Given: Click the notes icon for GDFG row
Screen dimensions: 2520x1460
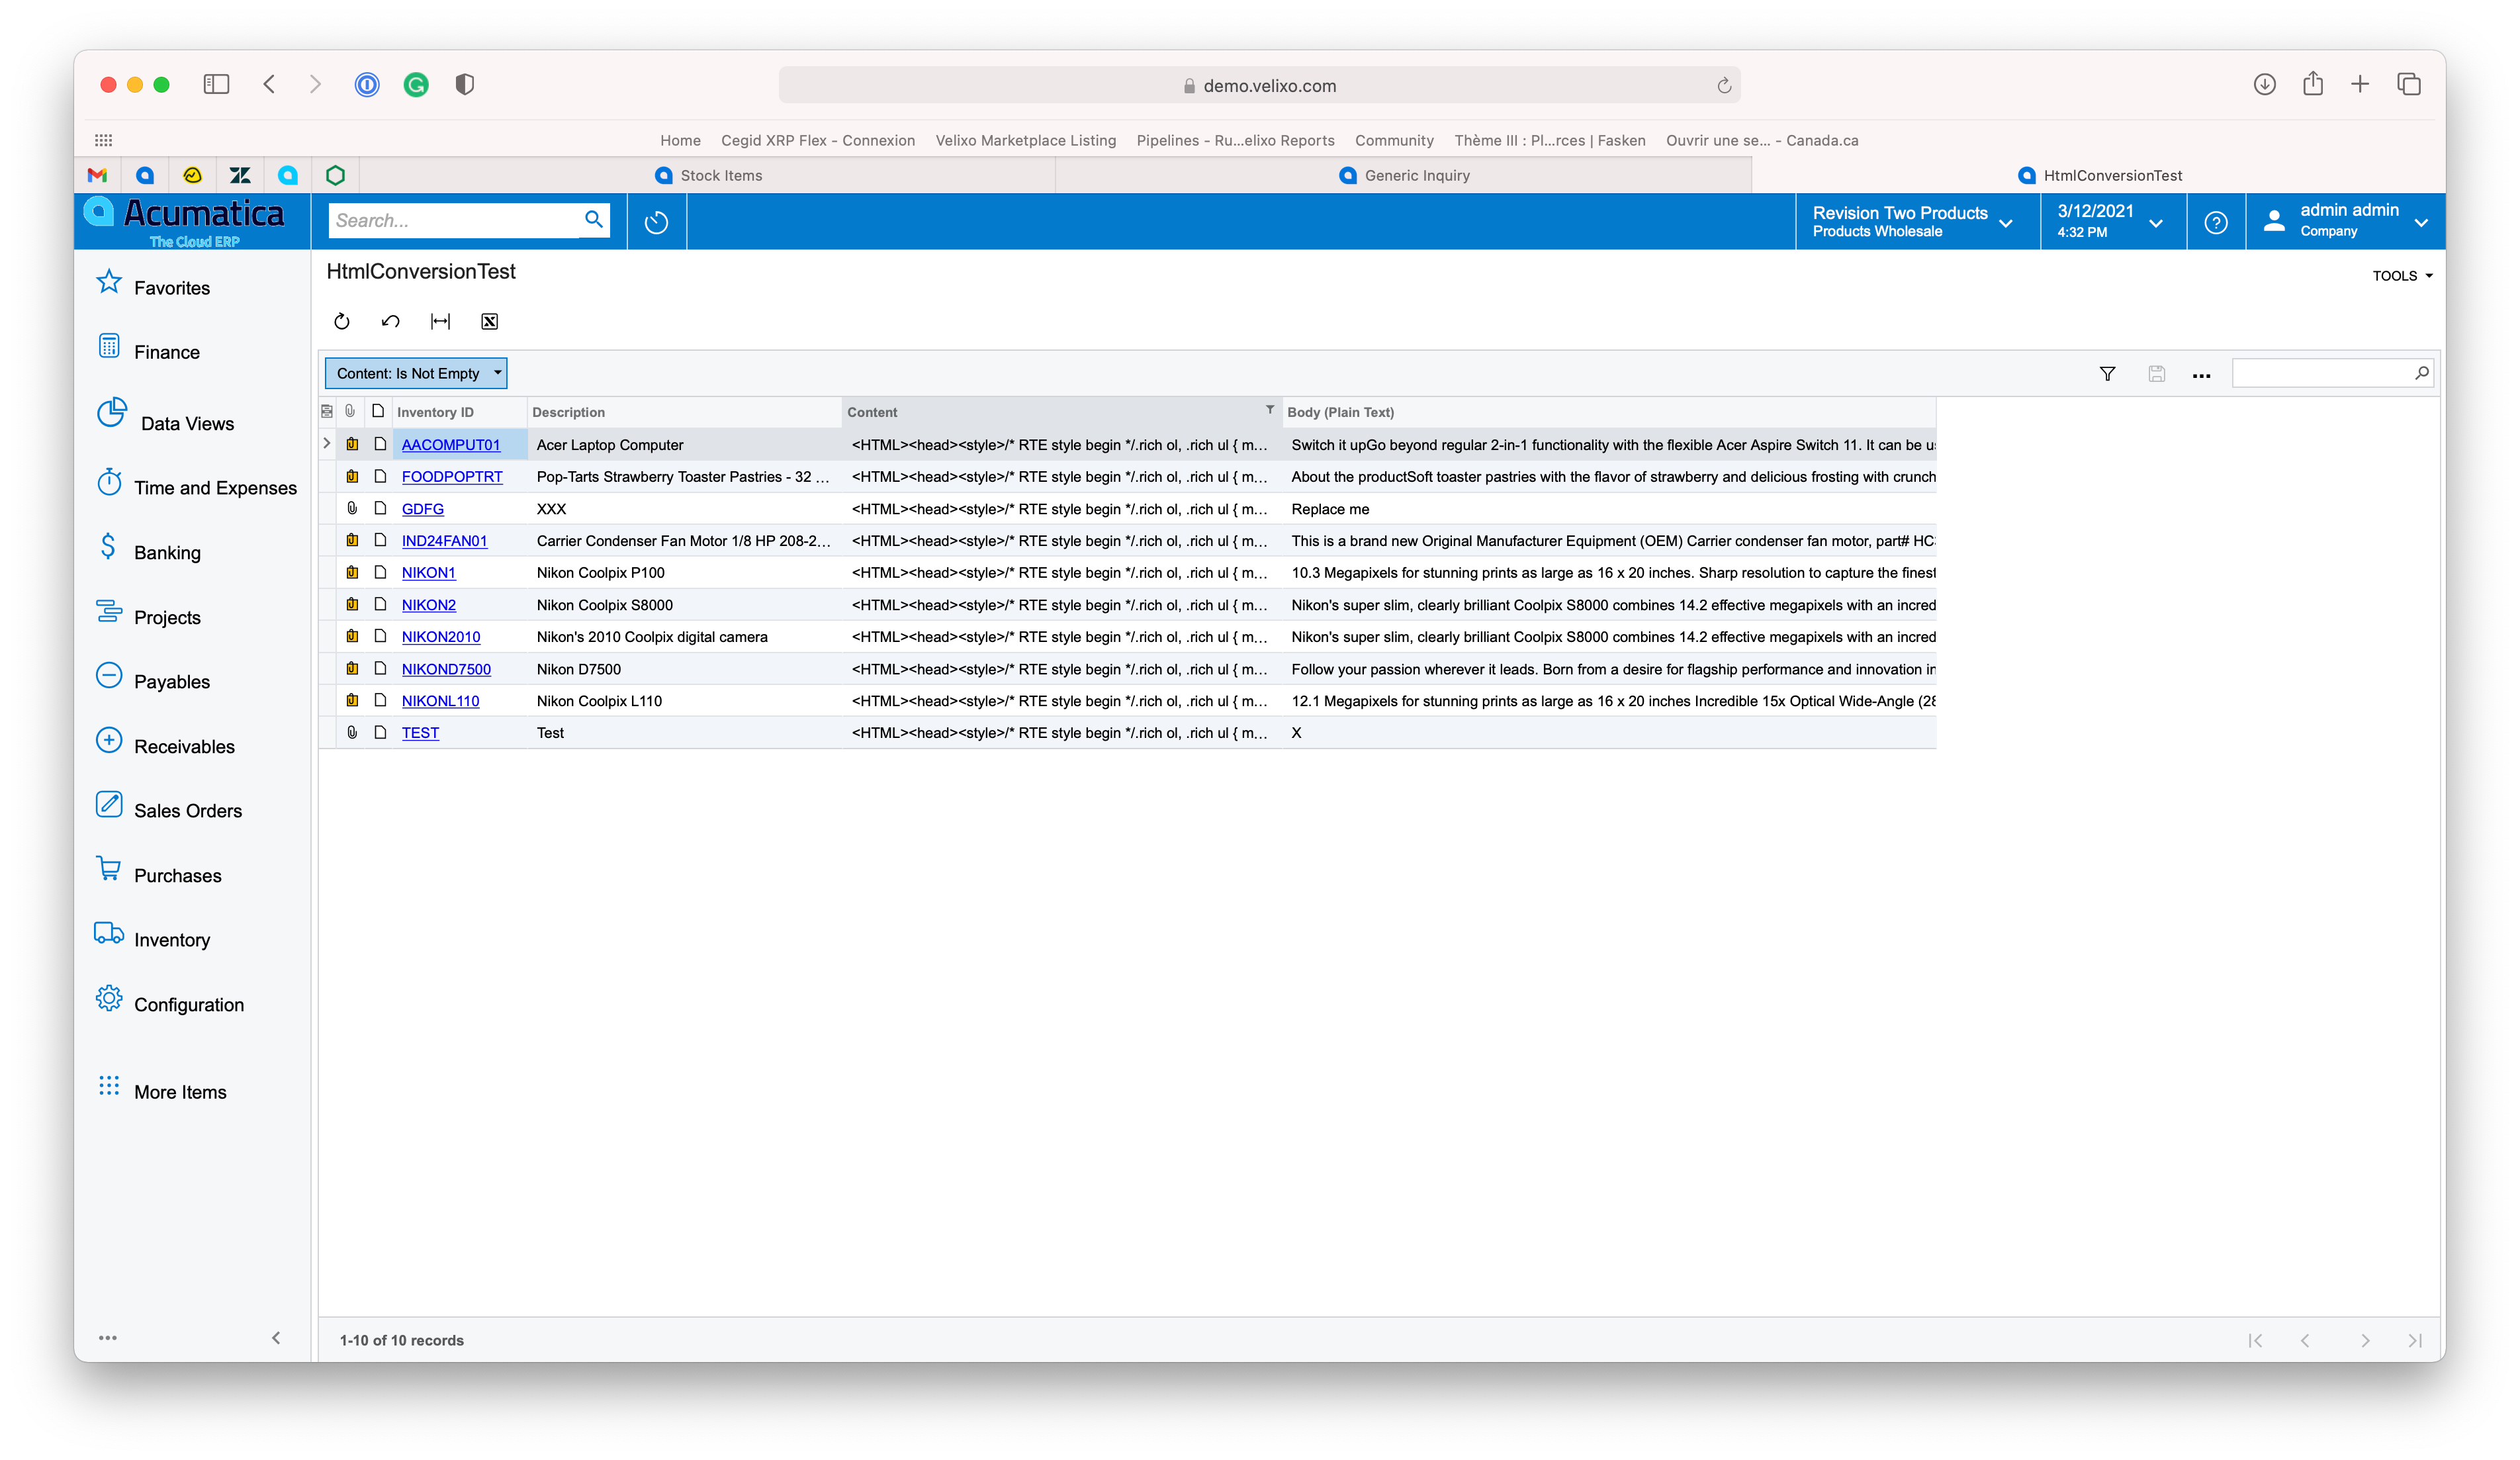Looking at the screenshot, I should (x=380, y=508).
